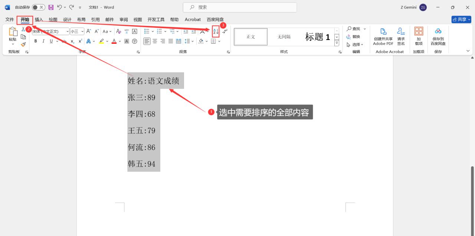Apply red font color

(114, 41)
